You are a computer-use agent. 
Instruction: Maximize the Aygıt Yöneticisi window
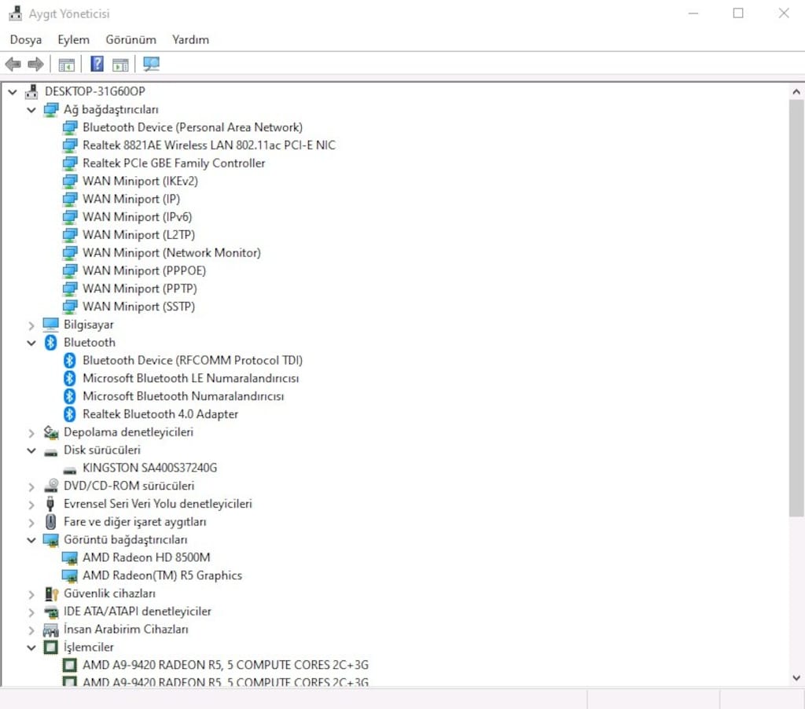[x=738, y=13]
